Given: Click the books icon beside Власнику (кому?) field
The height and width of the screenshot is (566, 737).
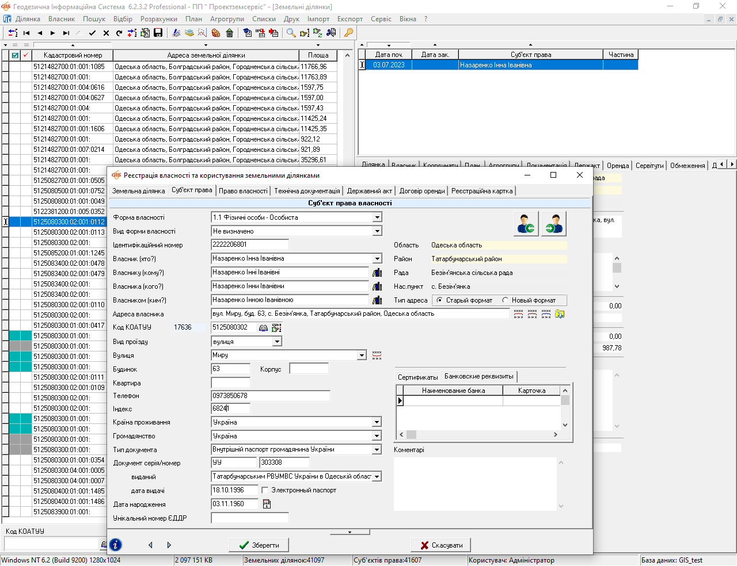Looking at the screenshot, I should pos(377,273).
